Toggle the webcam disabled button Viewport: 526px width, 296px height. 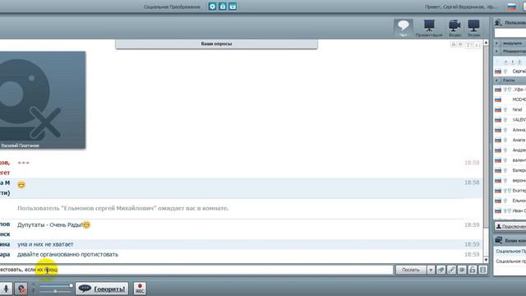coord(21,289)
